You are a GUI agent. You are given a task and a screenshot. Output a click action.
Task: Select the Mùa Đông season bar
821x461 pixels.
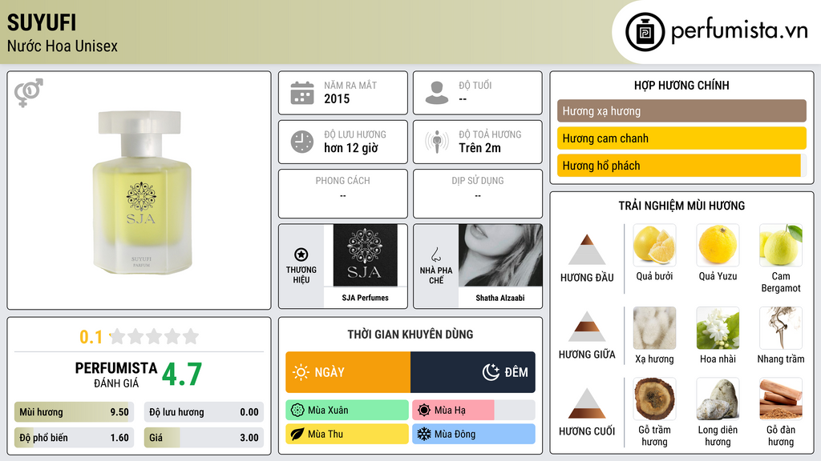click(x=473, y=435)
